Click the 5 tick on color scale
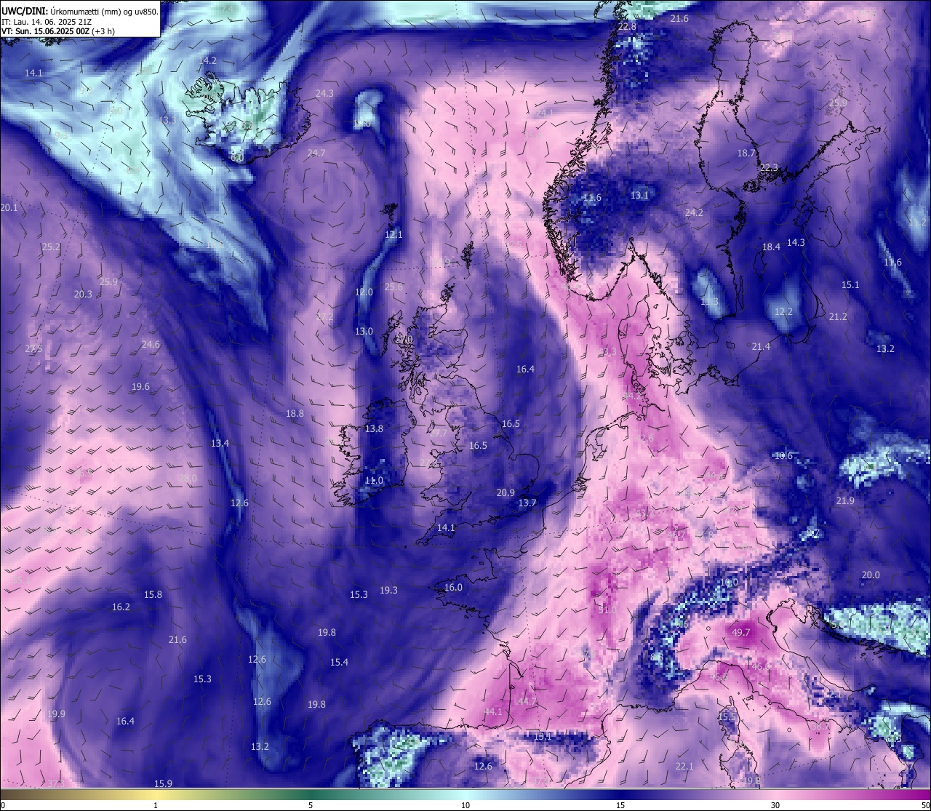 pos(311,805)
